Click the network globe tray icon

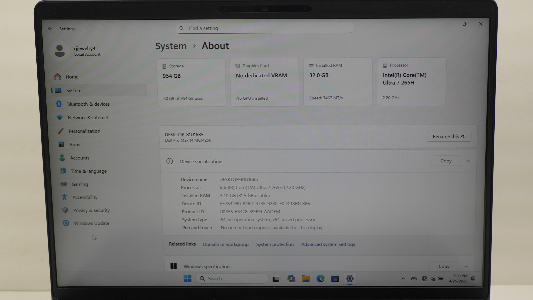coord(424,279)
